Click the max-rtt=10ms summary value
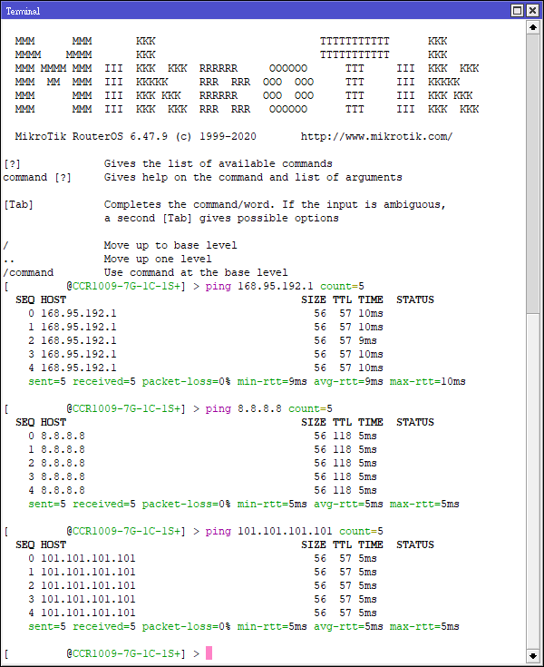 coord(428,381)
